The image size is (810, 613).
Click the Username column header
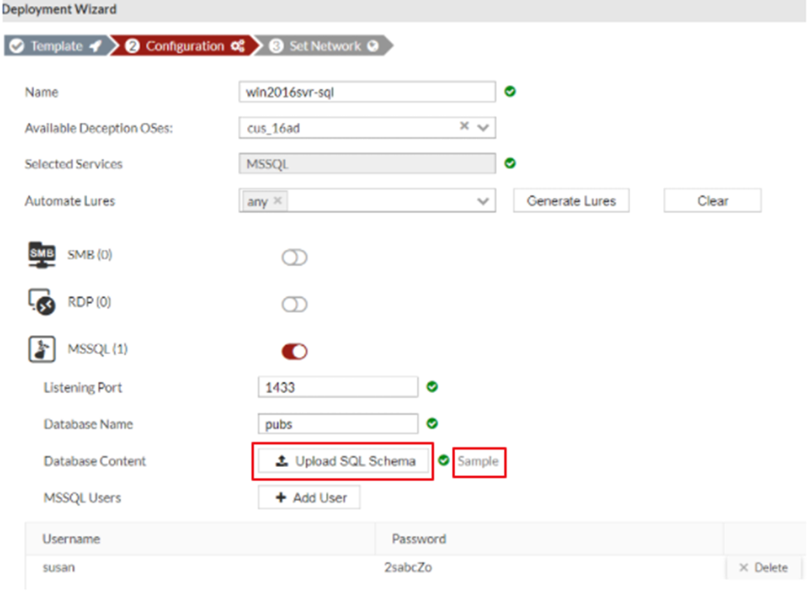click(71, 538)
